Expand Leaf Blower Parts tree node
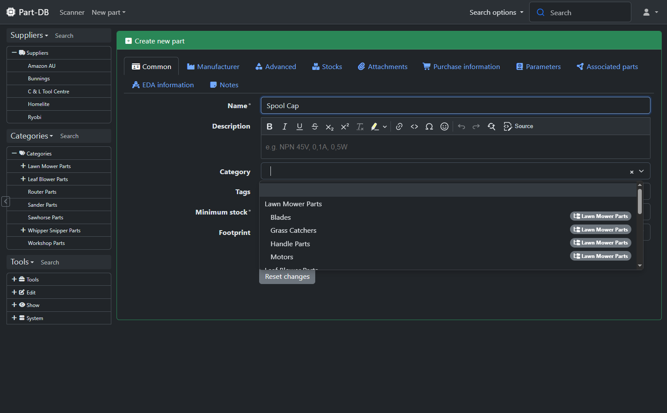The width and height of the screenshot is (667, 413). pos(23,179)
